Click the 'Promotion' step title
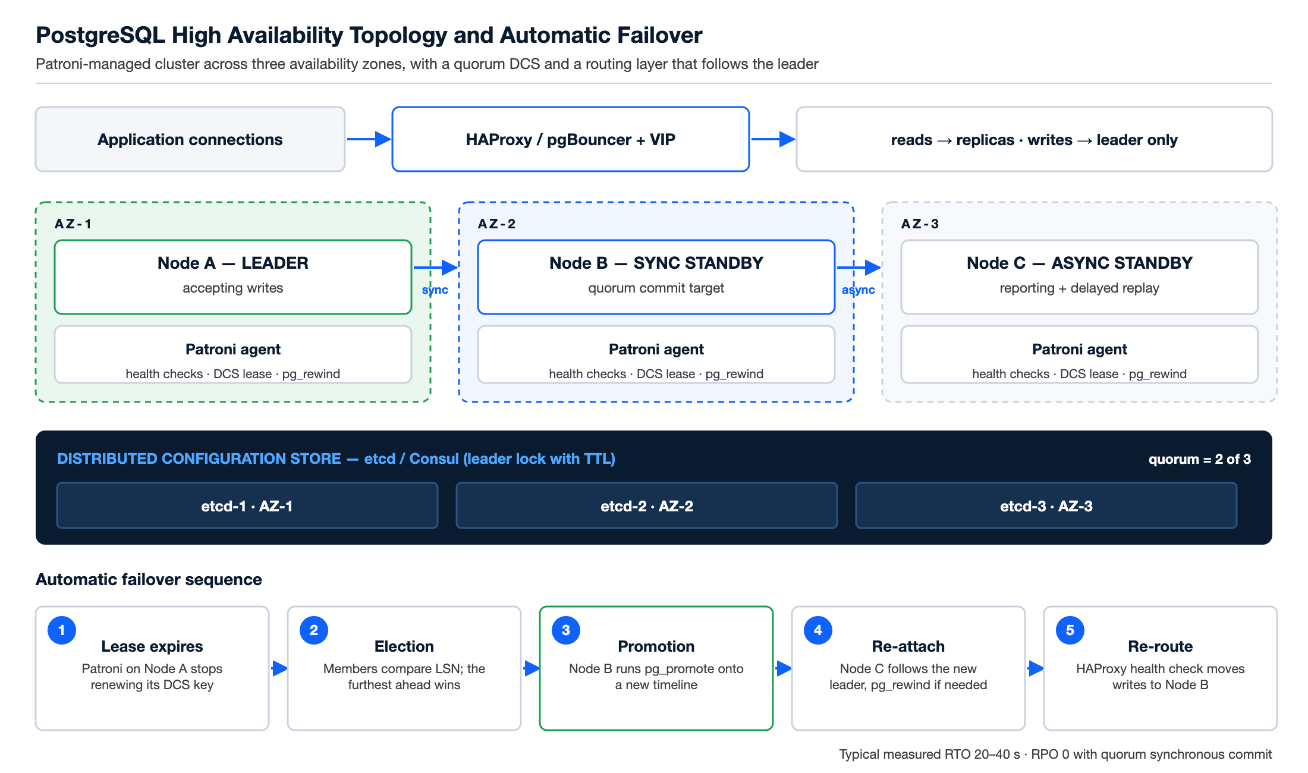Screen dimensions: 1308x773 [x=656, y=646]
